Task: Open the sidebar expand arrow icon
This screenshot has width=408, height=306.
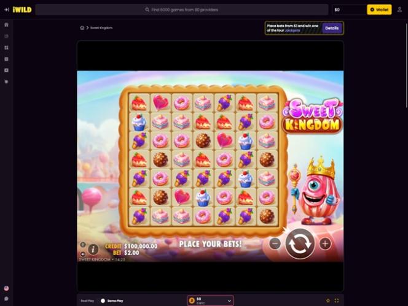Action: pos(7,10)
